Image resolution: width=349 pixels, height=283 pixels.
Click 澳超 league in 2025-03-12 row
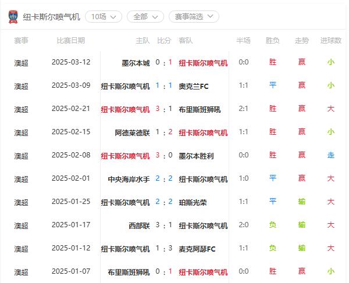(x=21, y=63)
